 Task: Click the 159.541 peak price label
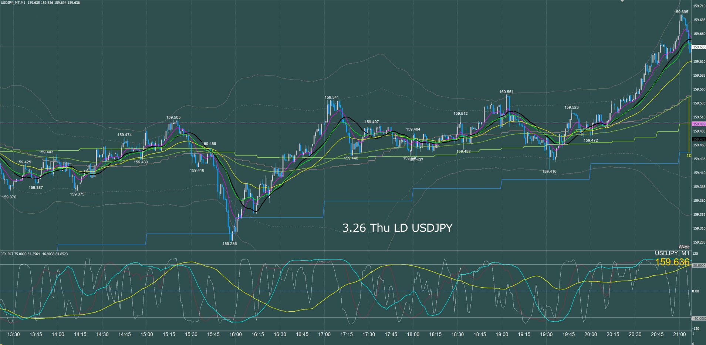pyautogui.click(x=332, y=98)
